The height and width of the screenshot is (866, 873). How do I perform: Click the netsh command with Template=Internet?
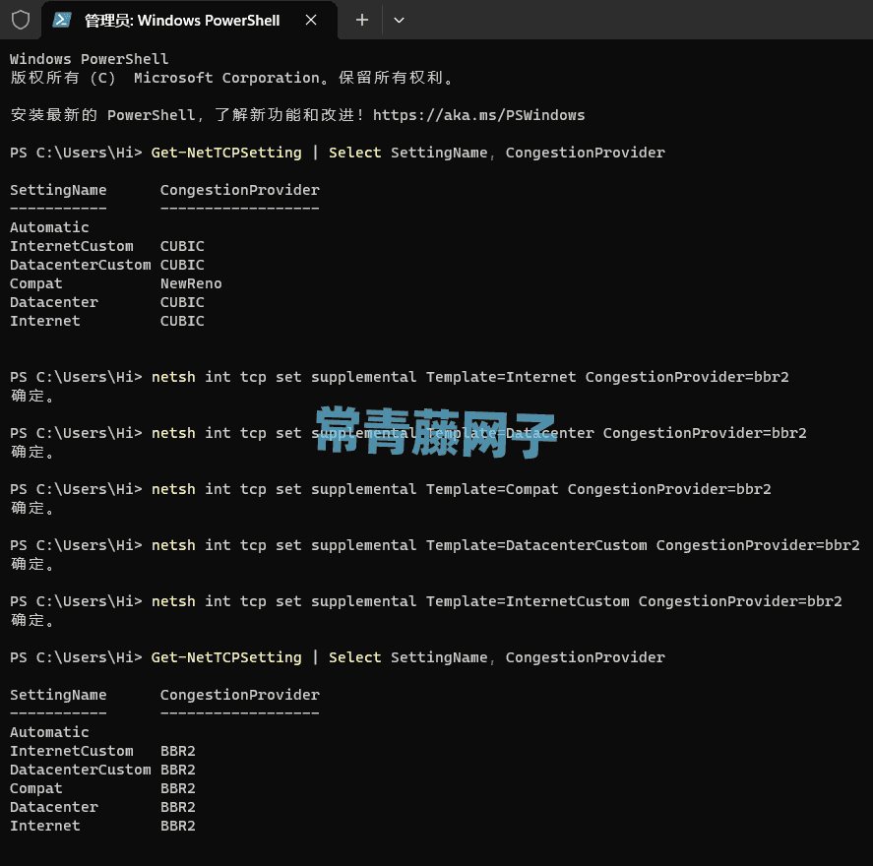400,377
